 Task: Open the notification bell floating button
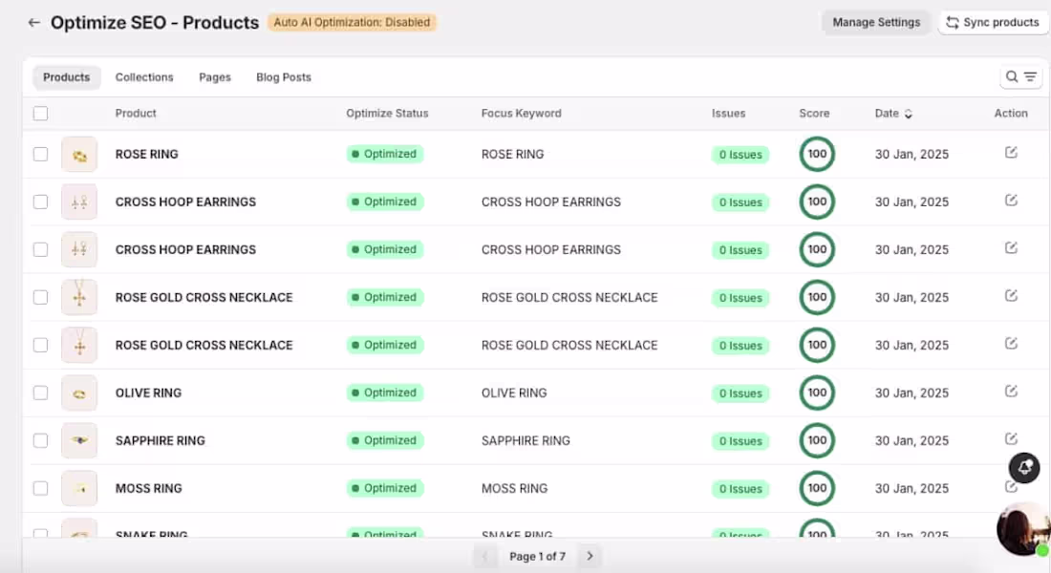(1024, 468)
